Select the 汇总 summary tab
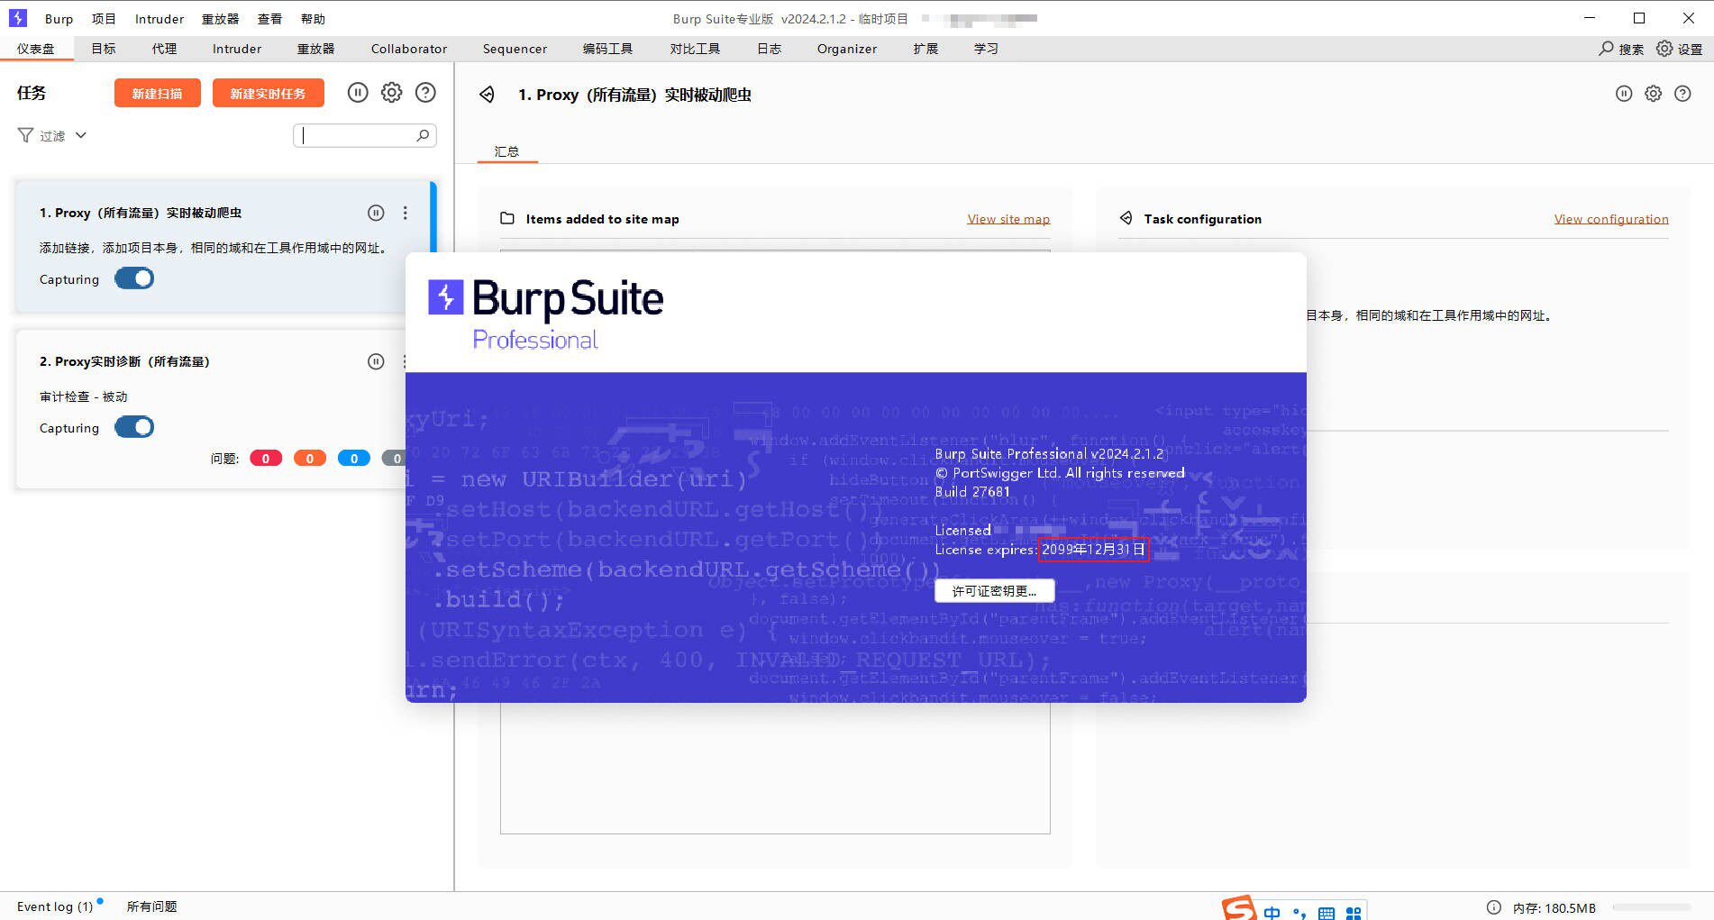Screen dimensions: 1714x920 (x=506, y=151)
